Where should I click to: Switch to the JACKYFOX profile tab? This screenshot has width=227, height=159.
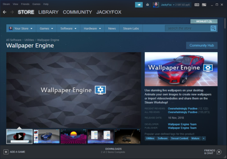pos(109,12)
